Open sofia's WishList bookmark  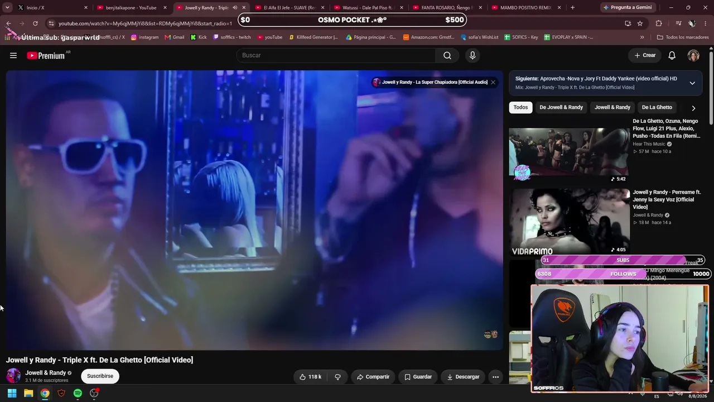click(x=480, y=37)
